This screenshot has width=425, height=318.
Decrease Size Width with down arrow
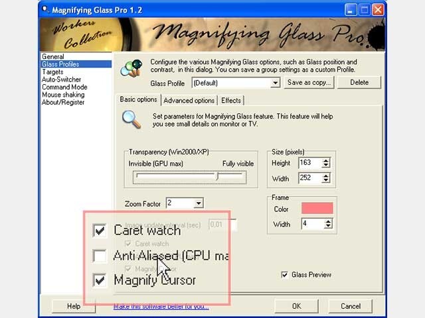326,180
